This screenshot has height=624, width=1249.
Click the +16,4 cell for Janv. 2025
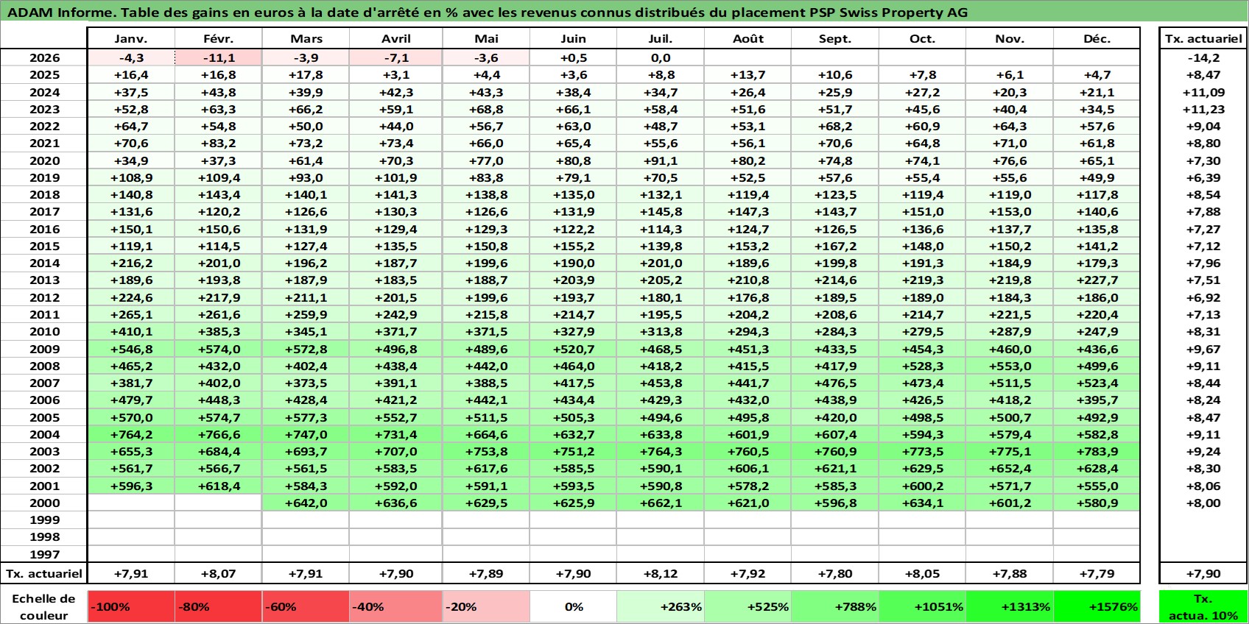pos(131,75)
